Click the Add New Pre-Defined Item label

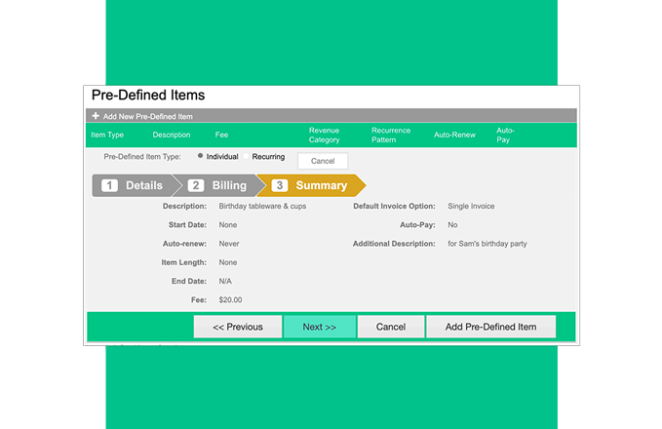click(147, 116)
